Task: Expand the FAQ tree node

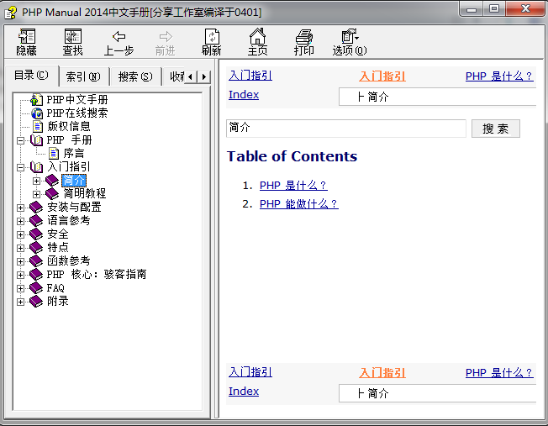Action: [21, 289]
